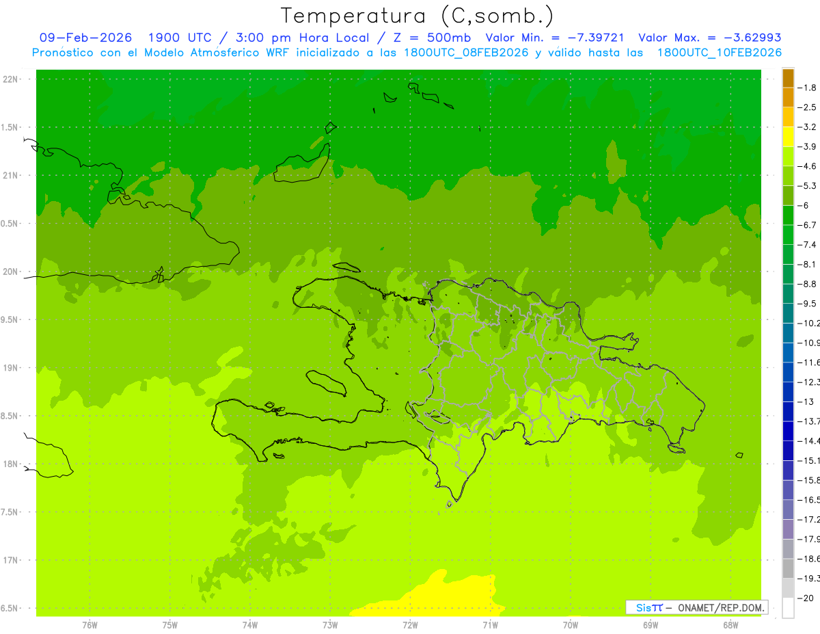Click the 71W longitude label

pyautogui.click(x=490, y=625)
